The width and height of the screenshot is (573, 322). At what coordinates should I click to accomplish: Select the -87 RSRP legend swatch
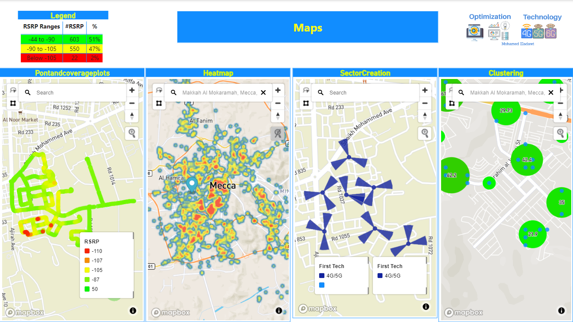[87, 279]
